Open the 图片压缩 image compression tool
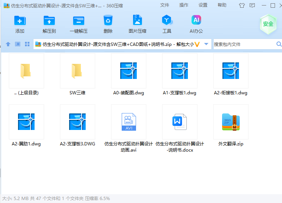Viewport: 282px width, 203px height. 138,20
